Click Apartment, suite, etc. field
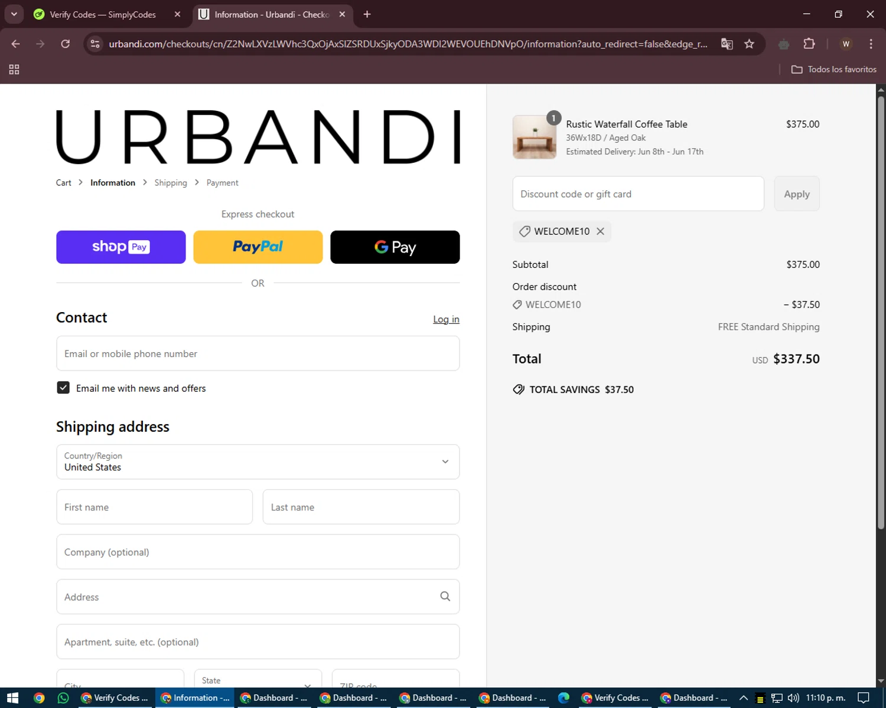 tap(258, 641)
